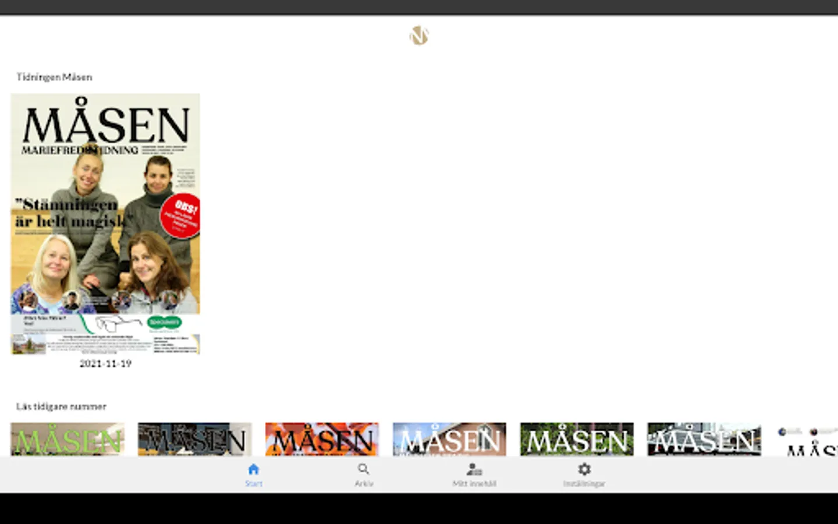Viewport: 838px width, 524px height.
Task: Open the Mitt innehåll person icon
Action: (x=474, y=469)
